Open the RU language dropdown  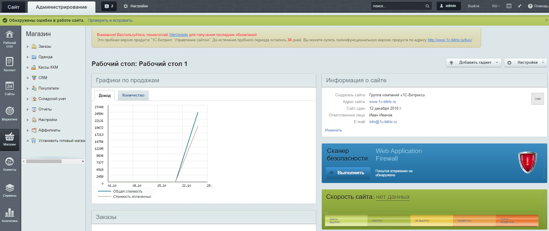coord(496,6)
